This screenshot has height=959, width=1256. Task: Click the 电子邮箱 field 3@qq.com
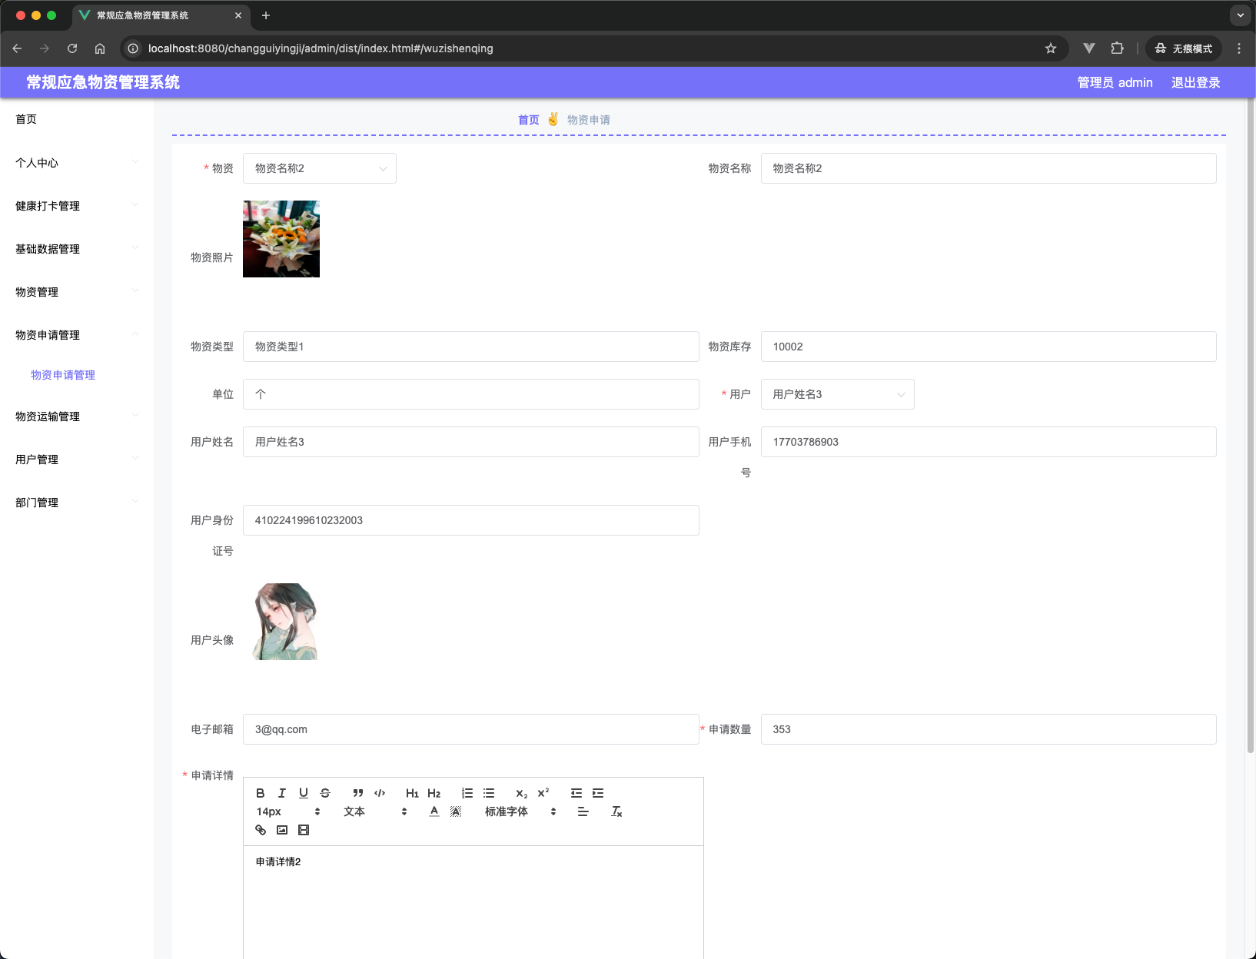[471, 729]
